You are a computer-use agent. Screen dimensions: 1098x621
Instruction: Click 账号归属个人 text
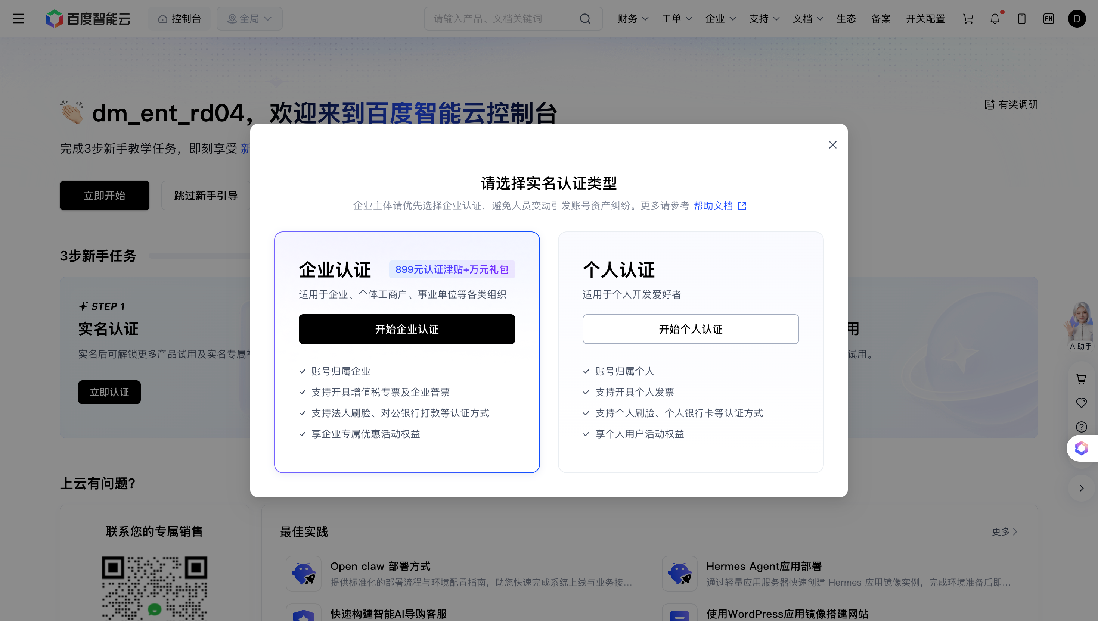(625, 371)
